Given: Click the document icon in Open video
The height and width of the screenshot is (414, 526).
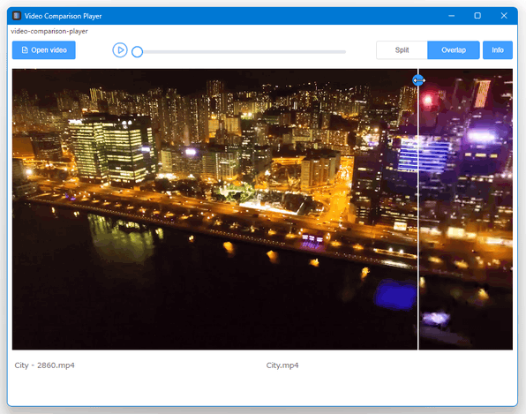Looking at the screenshot, I should pyautogui.click(x=25, y=50).
